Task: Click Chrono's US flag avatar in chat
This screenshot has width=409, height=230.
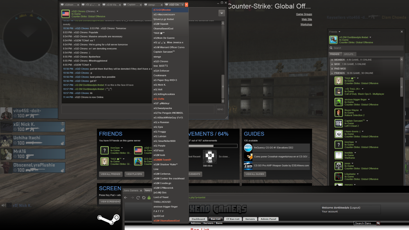Action: pyautogui.click(x=65, y=14)
